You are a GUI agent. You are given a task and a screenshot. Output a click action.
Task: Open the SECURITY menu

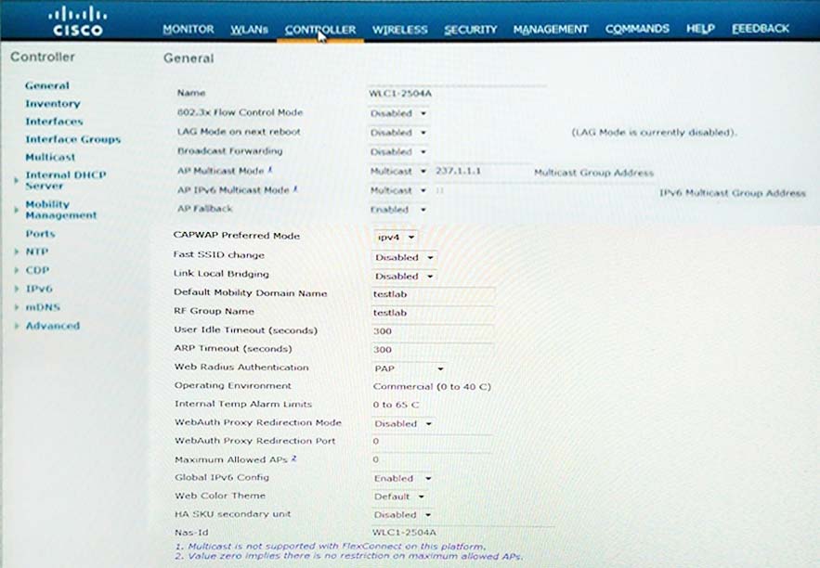[x=471, y=30]
